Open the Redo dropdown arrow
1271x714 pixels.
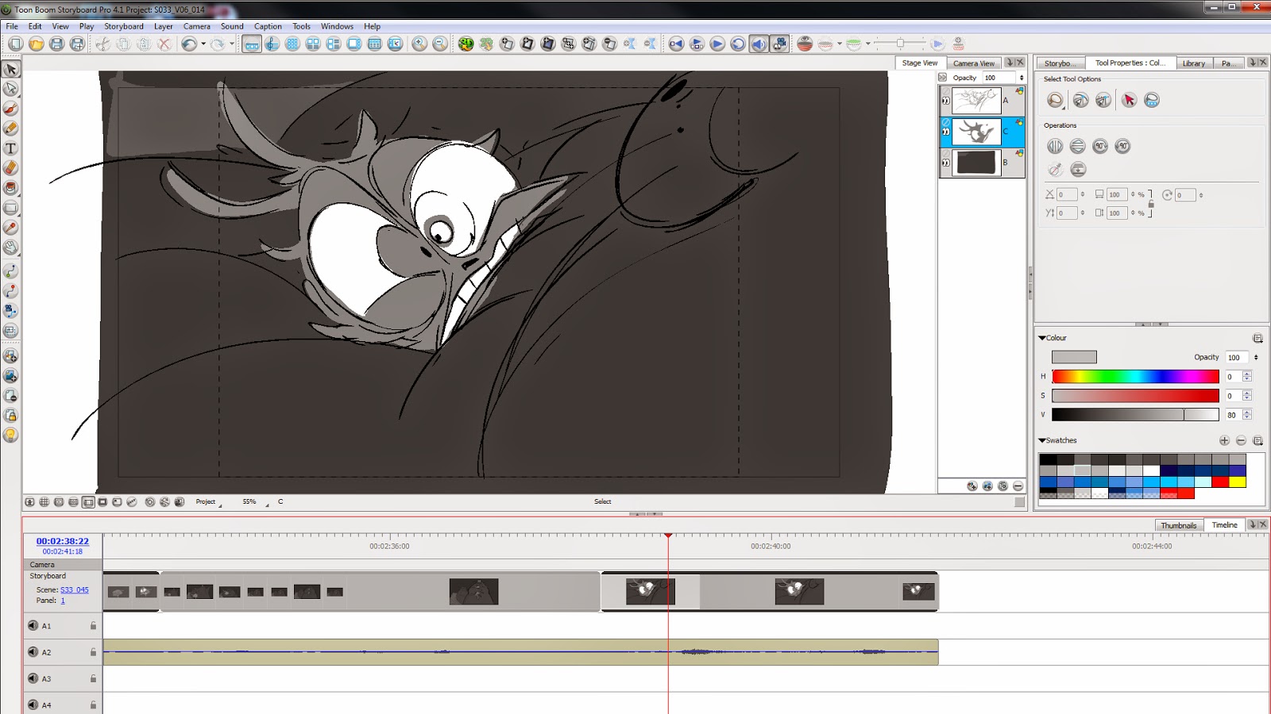tap(231, 44)
